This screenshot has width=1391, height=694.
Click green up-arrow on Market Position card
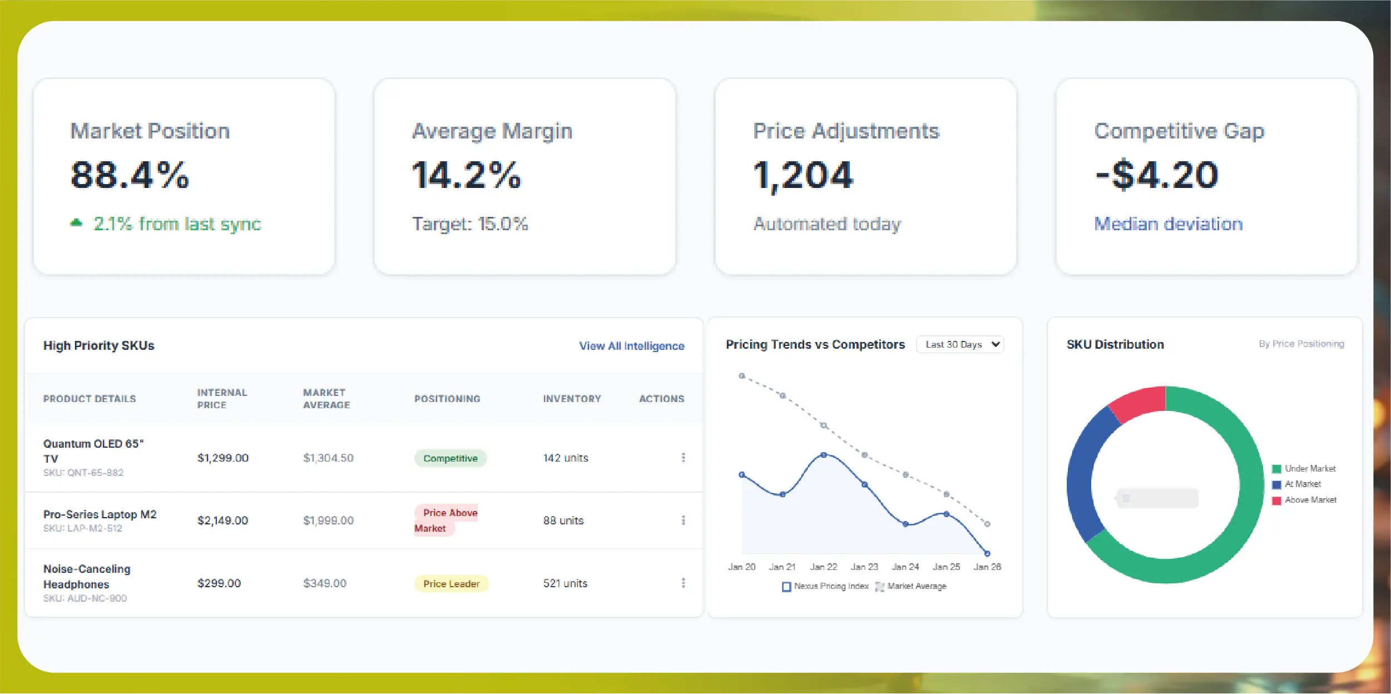[x=76, y=223]
